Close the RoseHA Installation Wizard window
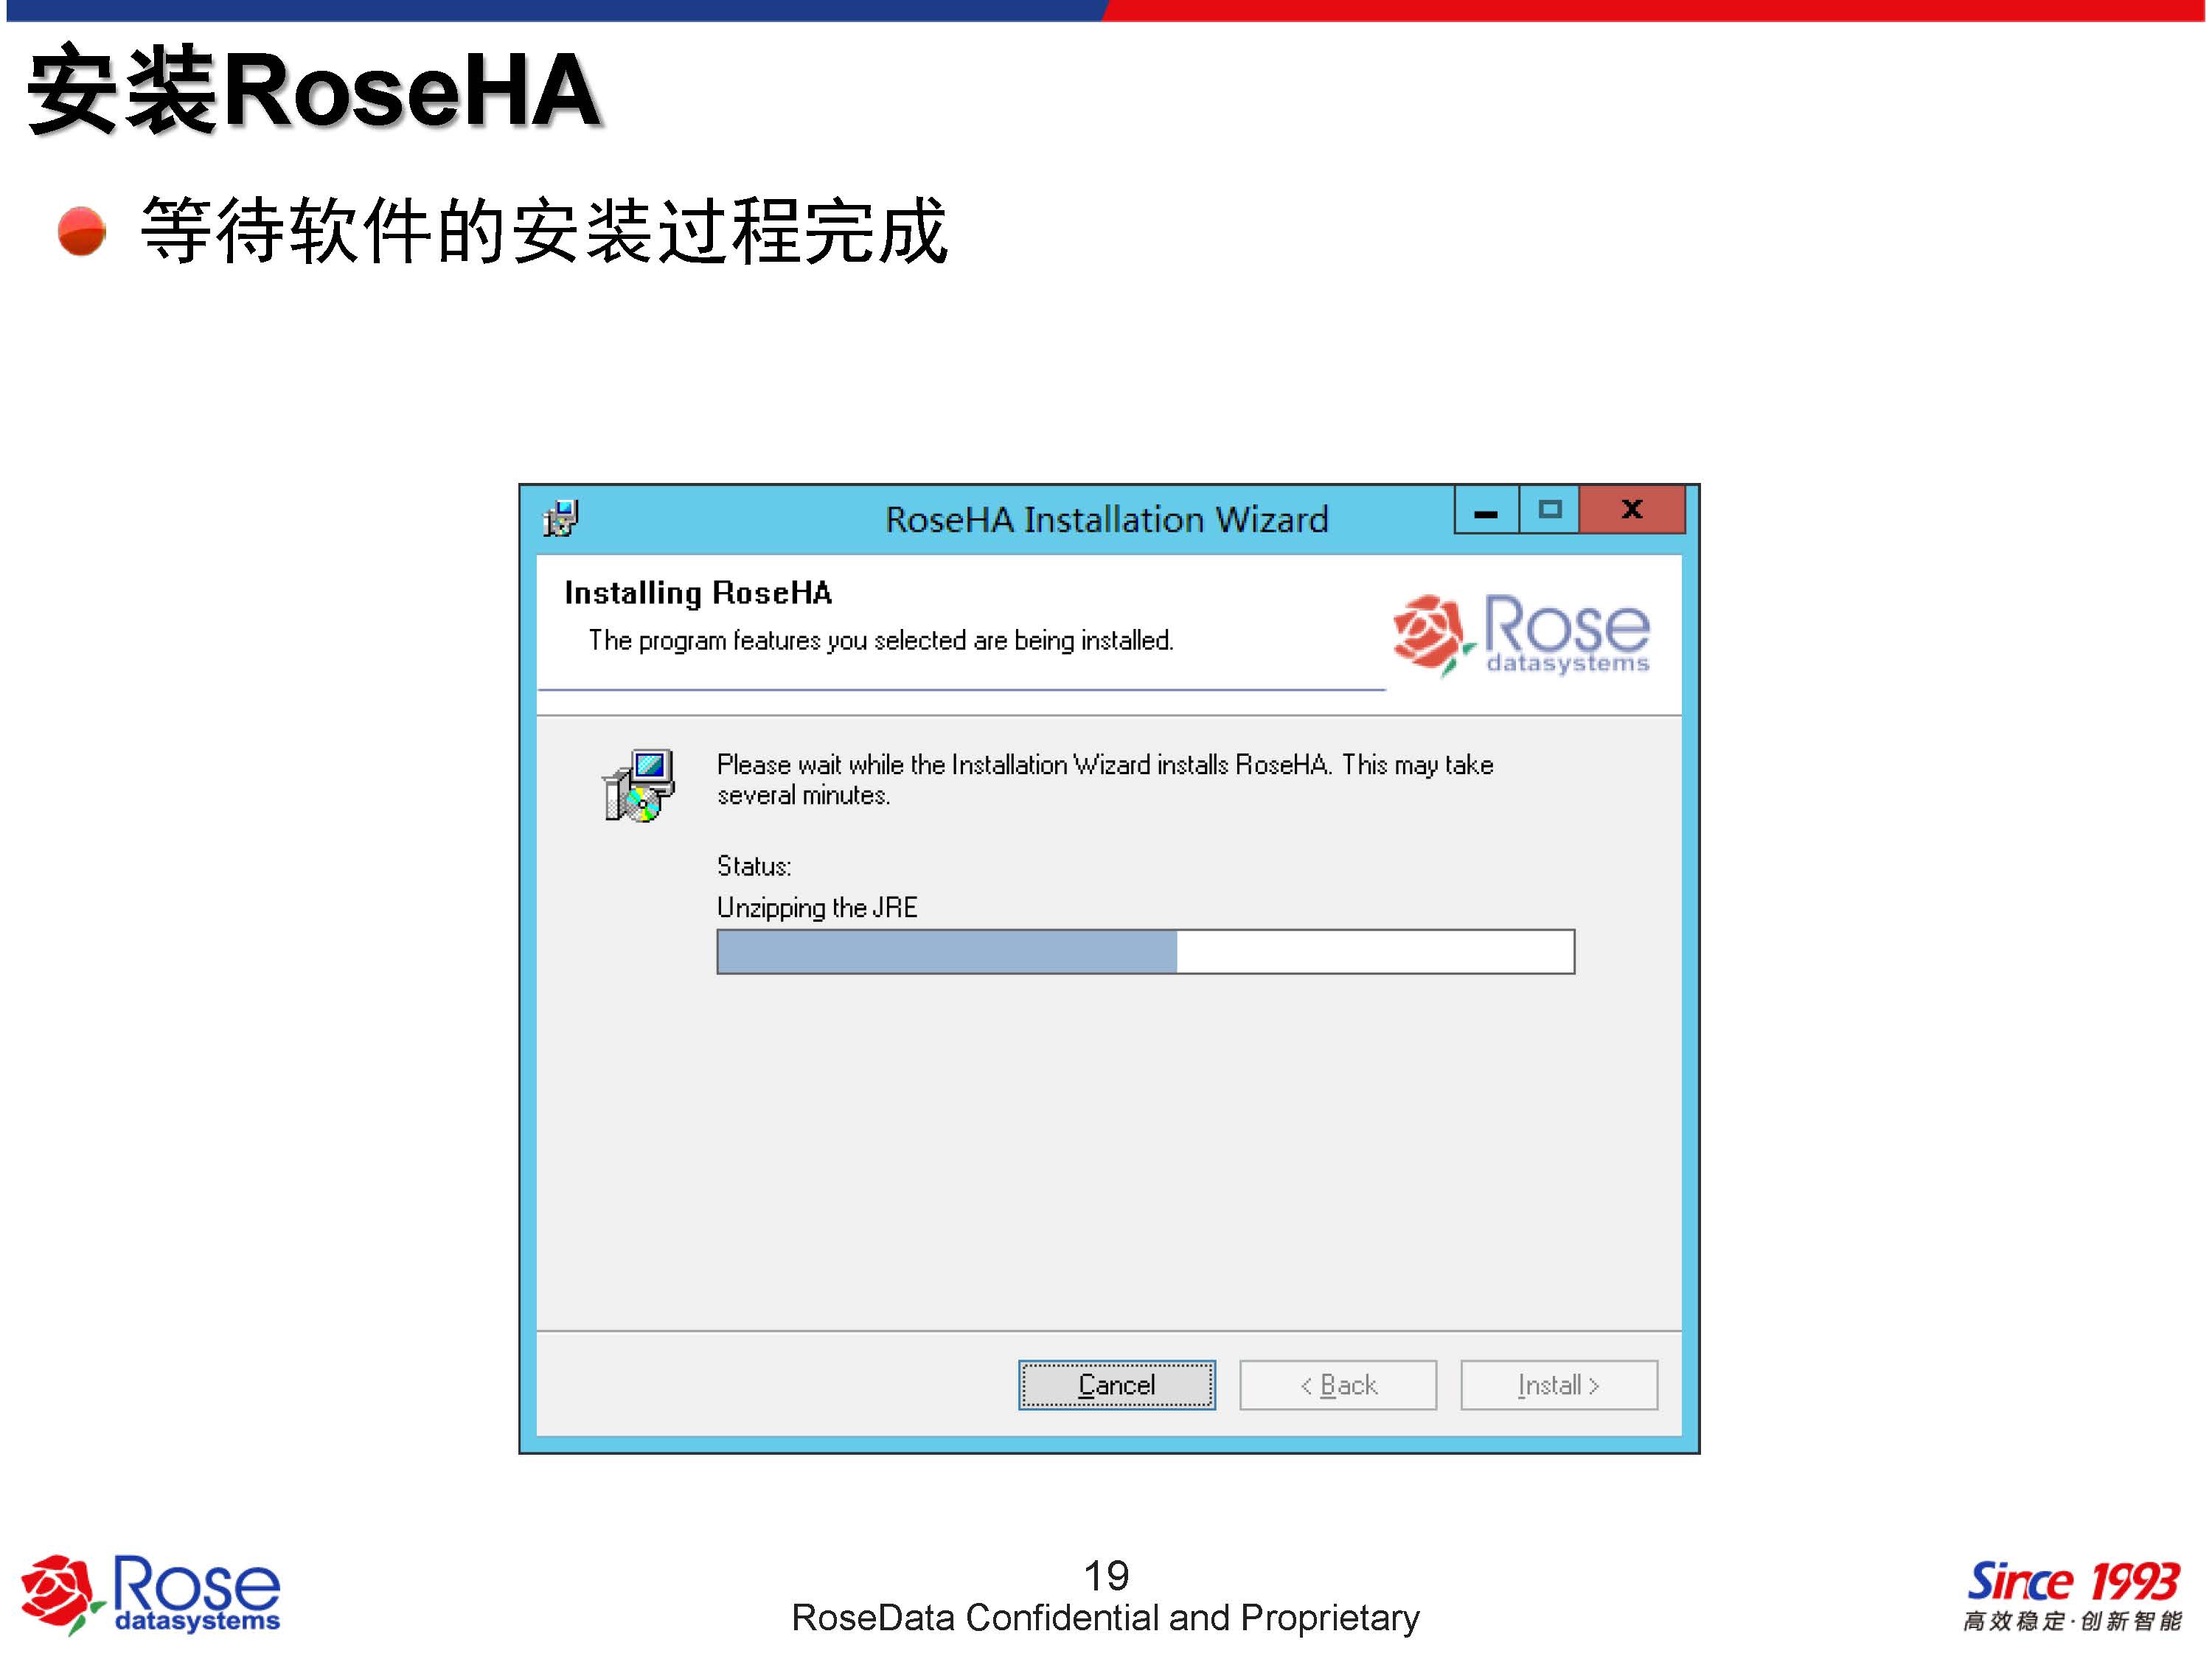 [1632, 510]
